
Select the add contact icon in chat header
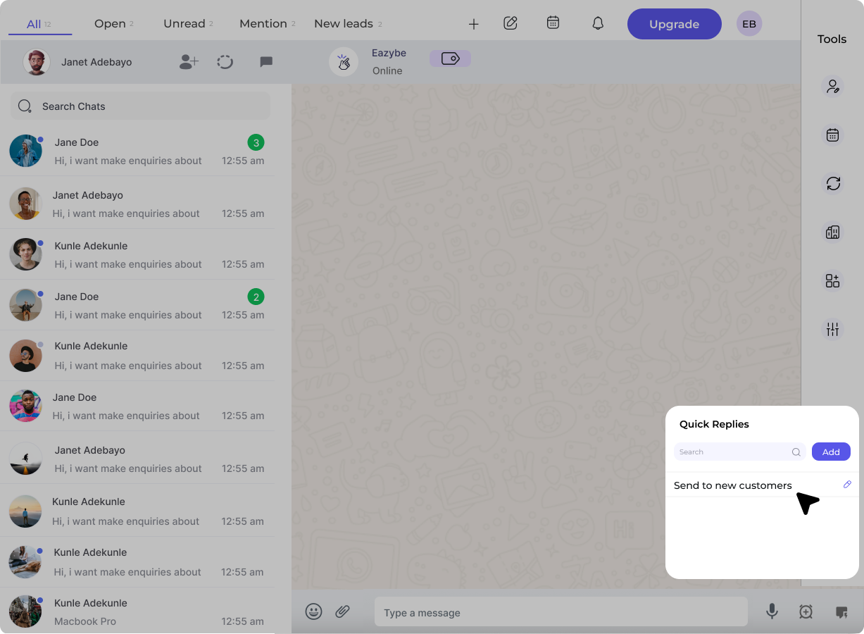pos(188,62)
